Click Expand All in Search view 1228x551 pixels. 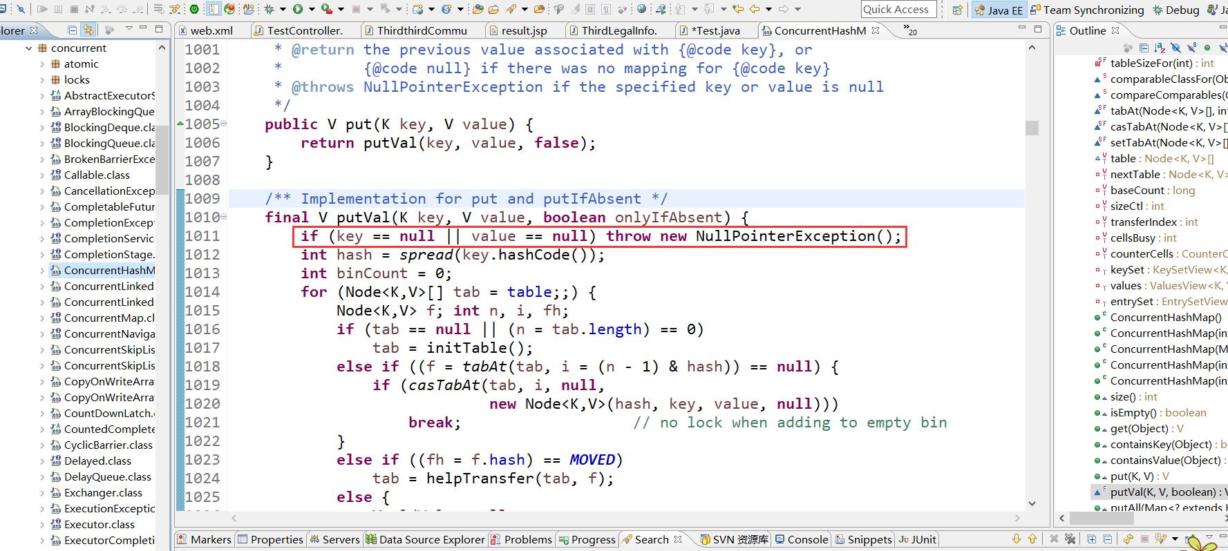[x=1092, y=539]
